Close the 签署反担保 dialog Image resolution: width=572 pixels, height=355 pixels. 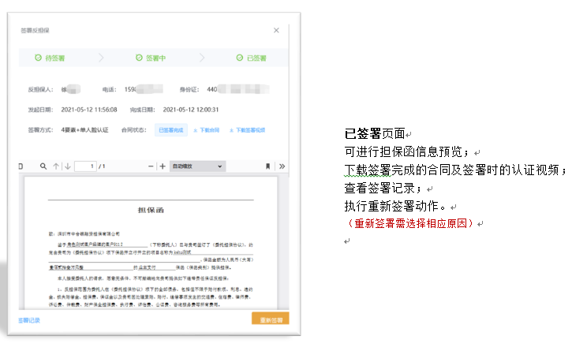(x=276, y=30)
